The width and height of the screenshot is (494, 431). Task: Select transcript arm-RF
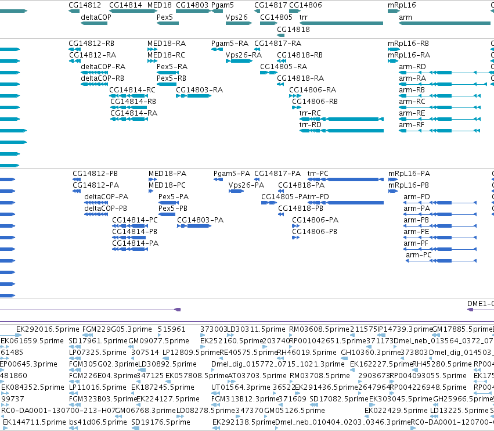(x=439, y=131)
